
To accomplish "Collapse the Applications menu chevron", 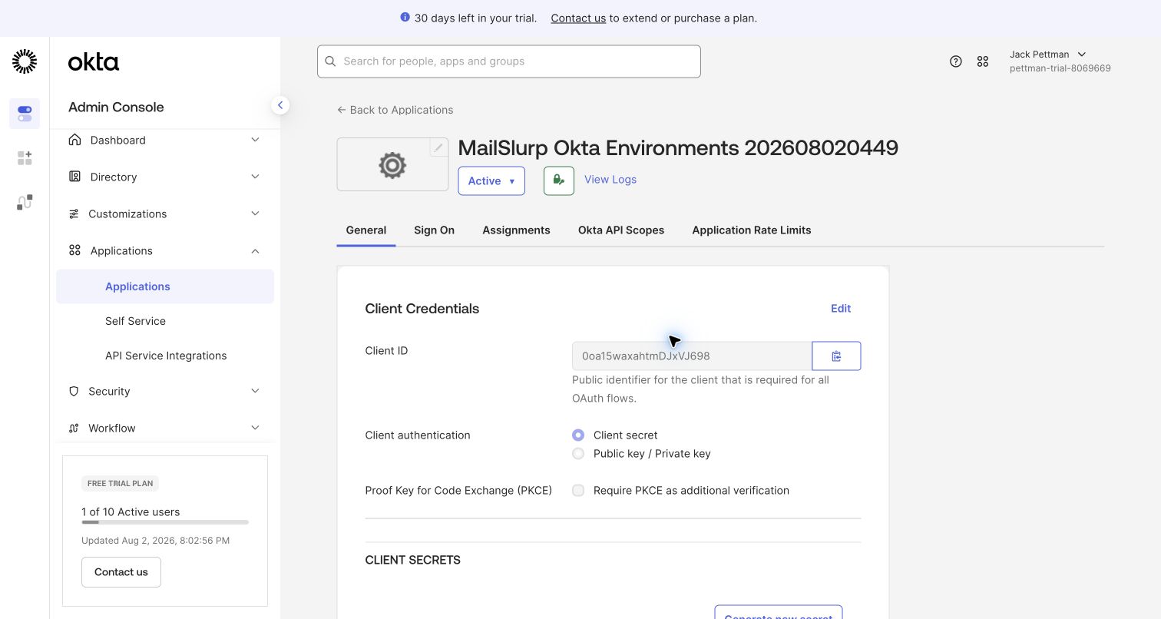I will click(255, 250).
